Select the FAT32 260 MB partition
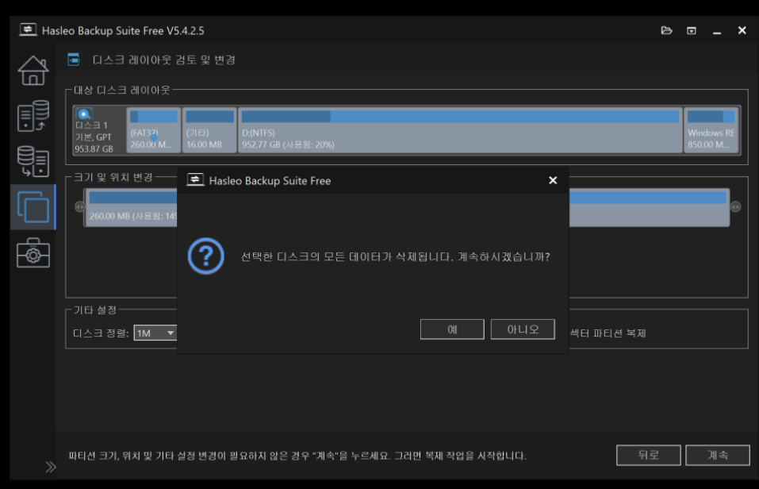 153,130
